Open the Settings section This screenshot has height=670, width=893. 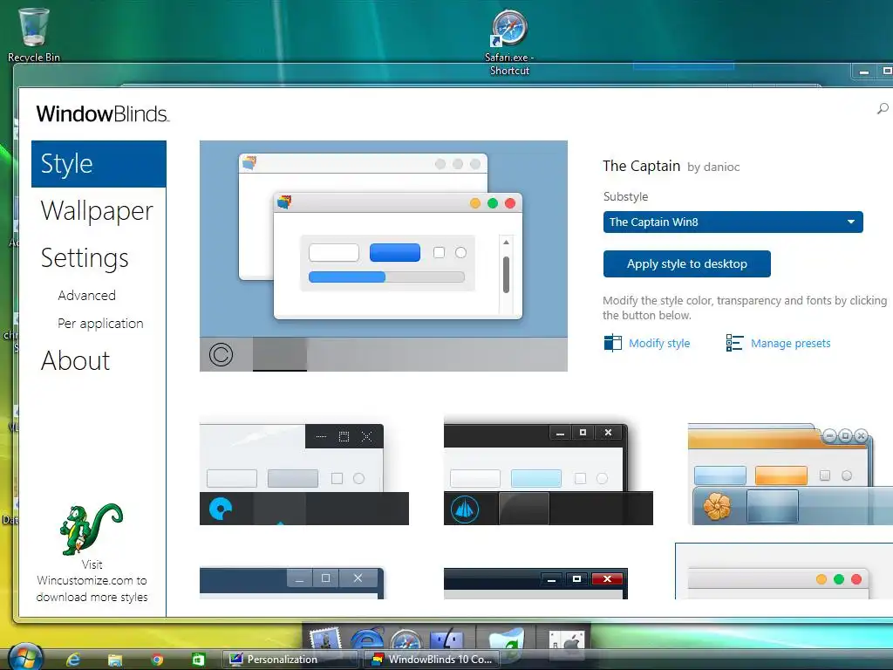click(85, 258)
